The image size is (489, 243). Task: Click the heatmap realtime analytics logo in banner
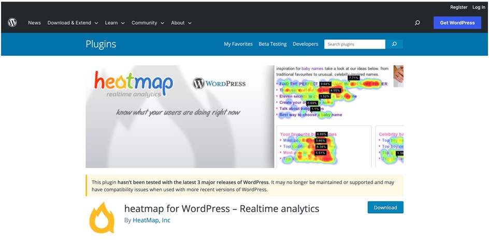coord(134,84)
